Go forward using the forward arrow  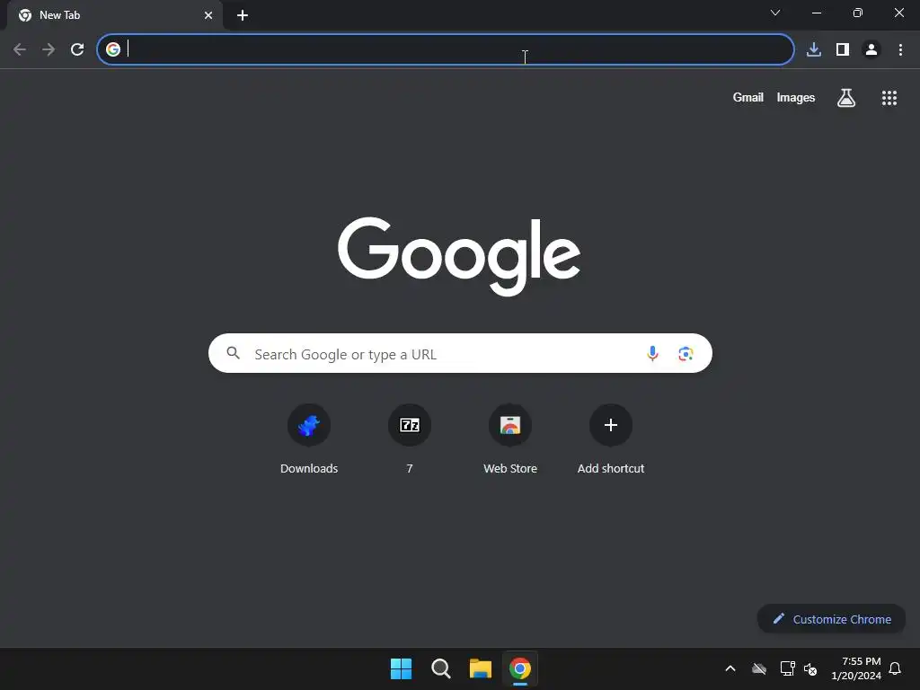tap(49, 49)
